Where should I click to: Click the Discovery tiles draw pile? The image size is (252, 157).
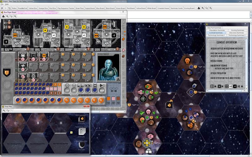(x=82, y=119)
